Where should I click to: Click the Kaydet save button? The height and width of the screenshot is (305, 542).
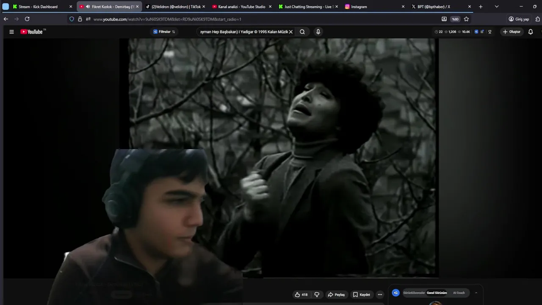click(x=362, y=294)
